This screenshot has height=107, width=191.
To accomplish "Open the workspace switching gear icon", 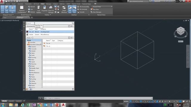I will (170, 101).
